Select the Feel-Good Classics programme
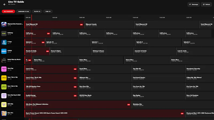This screenshot has width=214, height=120. pyautogui.click(x=158, y=78)
